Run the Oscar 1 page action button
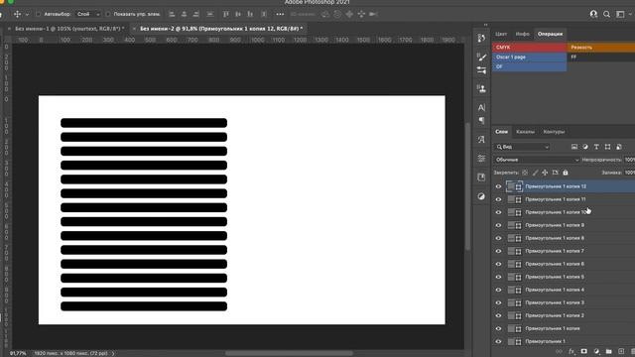Screen dimensions: 635x357 (x=530, y=58)
